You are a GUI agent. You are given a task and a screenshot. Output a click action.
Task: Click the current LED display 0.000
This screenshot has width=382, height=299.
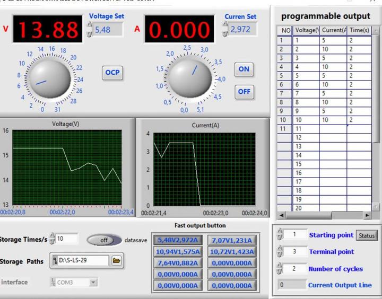click(179, 29)
